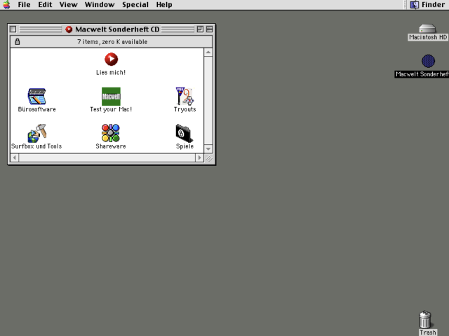Screen dimensions: 449x336
Task: Click the 'Tryouts' label
Action: [x=185, y=109]
